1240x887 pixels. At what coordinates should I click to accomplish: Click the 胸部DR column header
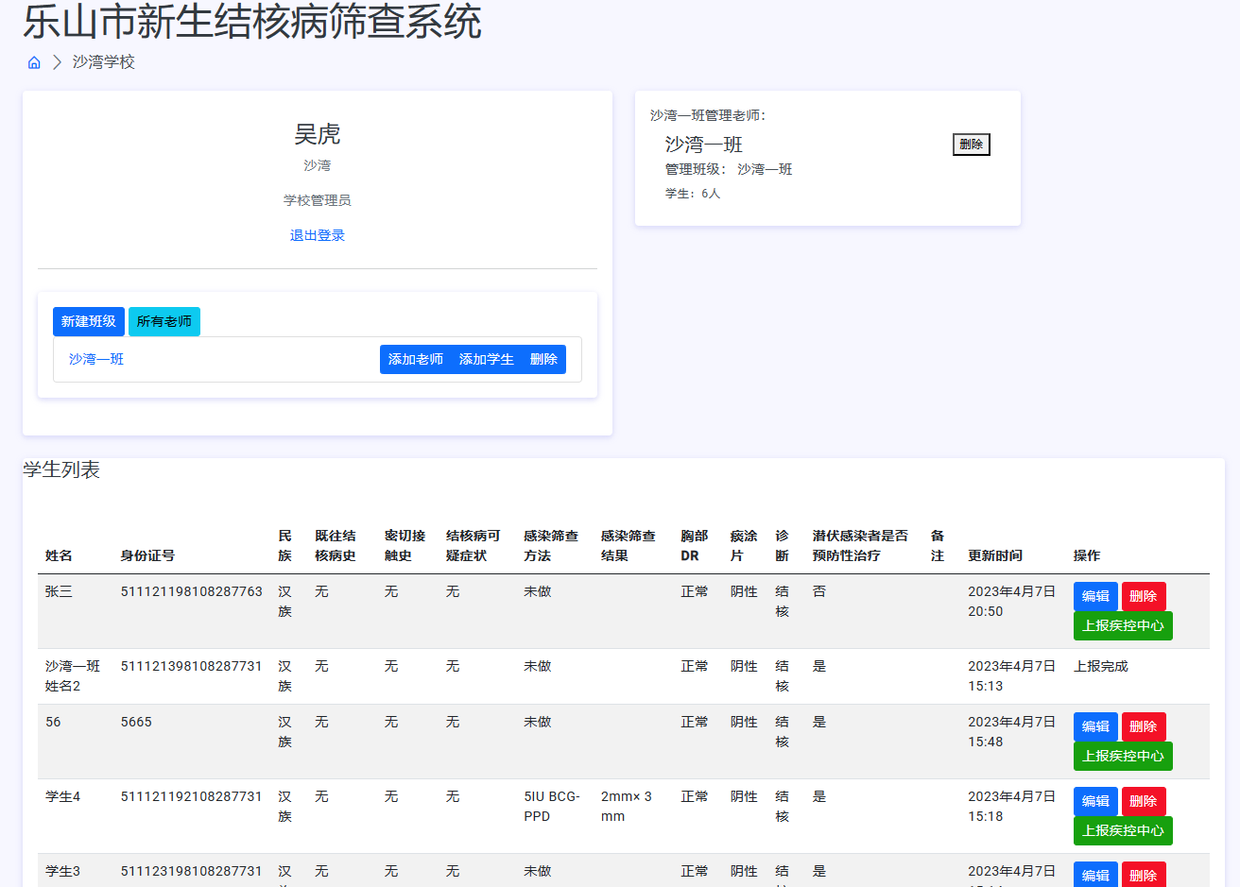point(695,545)
